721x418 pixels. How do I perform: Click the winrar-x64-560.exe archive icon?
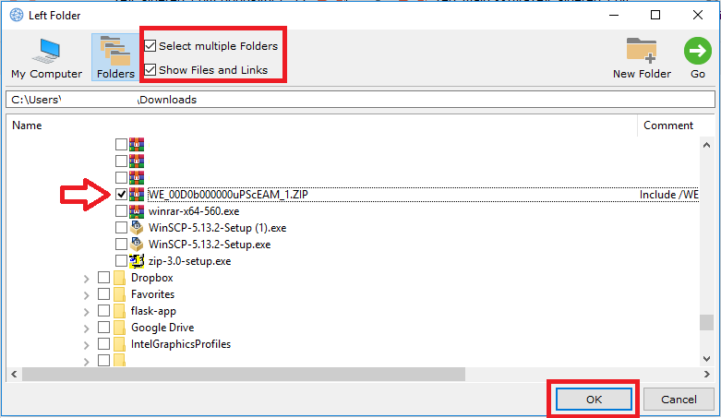138,211
